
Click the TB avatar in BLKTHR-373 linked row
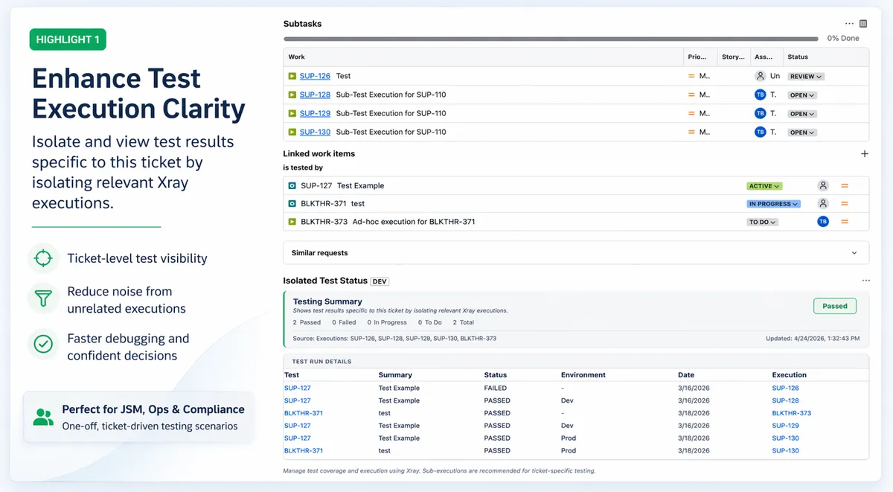click(823, 222)
